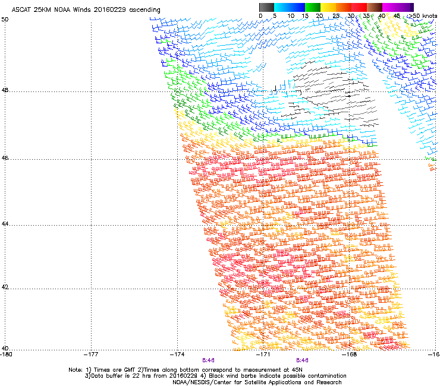This screenshot has height=386, width=440.
Task: Select the '0' label under the legend
Action: 260,16
